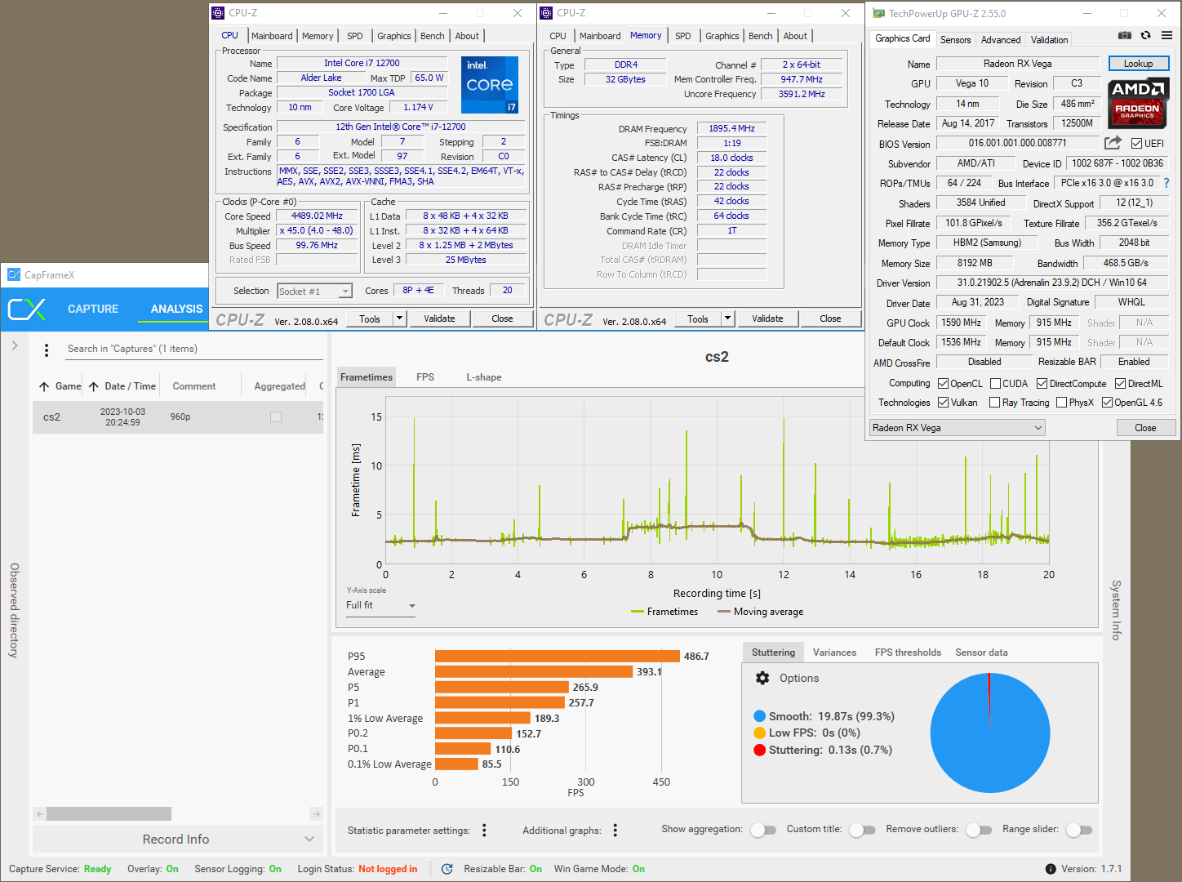Open the Bench tab in CPU-Z CPU window
The image size is (1182, 882).
[433, 36]
